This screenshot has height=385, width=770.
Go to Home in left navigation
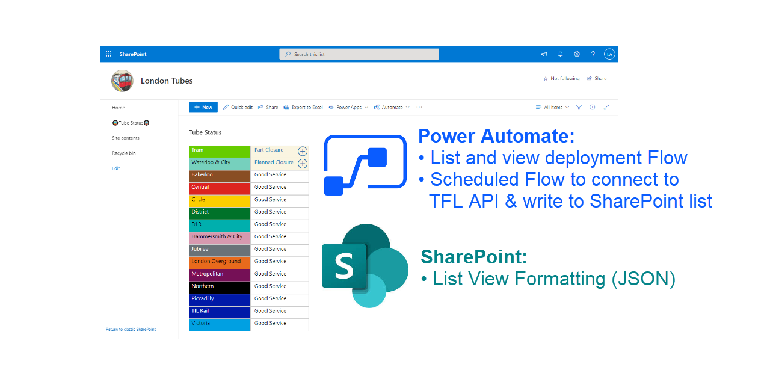119,108
